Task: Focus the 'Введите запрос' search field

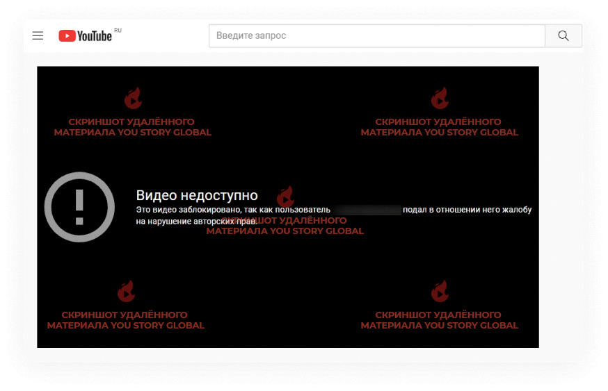Action: [377, 35]
